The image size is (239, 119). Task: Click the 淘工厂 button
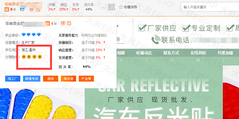[x=13, y=79]
